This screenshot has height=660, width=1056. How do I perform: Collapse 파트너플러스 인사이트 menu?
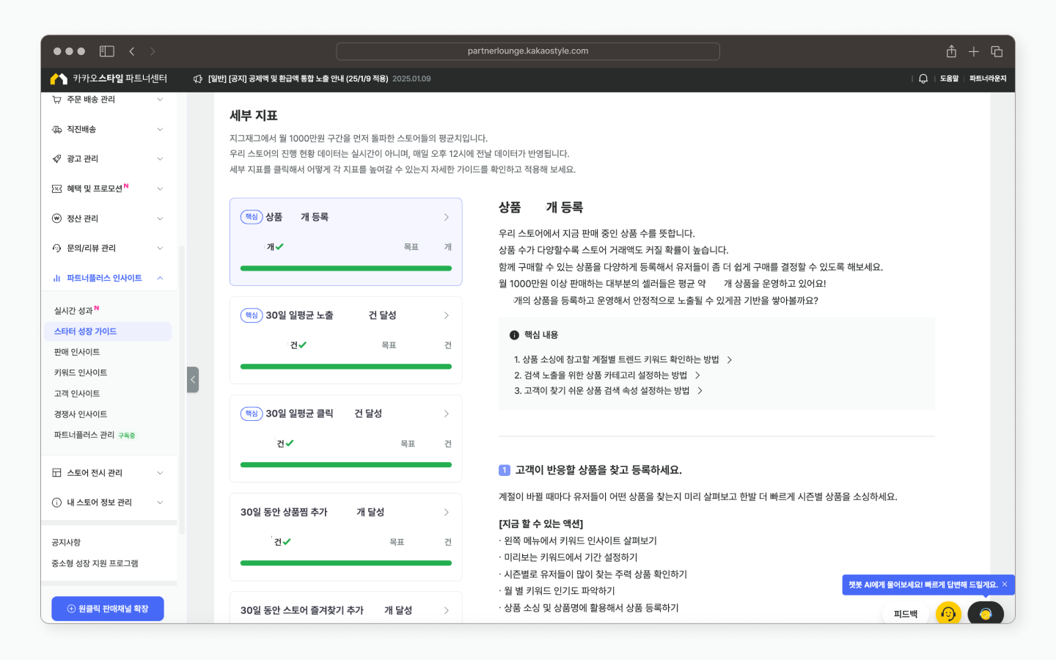pyautogui.click(x=160, y=278)
